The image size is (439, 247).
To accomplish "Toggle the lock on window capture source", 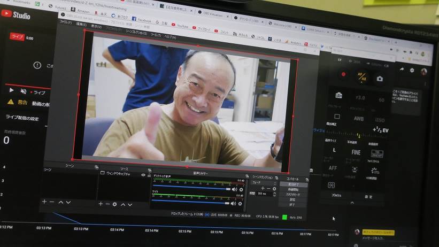I will [149, 175].
